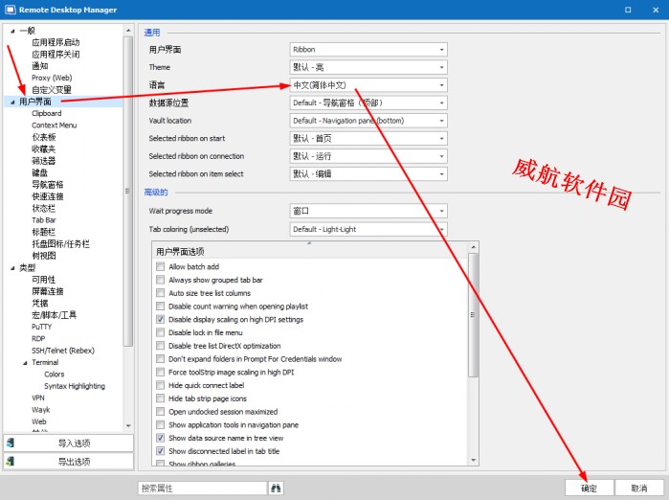Select Proxy (Web) tree item
Image resolution: width=669 pixels, height=500 pixels.
[52, 78]
